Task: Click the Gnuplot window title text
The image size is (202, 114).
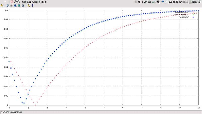Action: pos(34,2)
